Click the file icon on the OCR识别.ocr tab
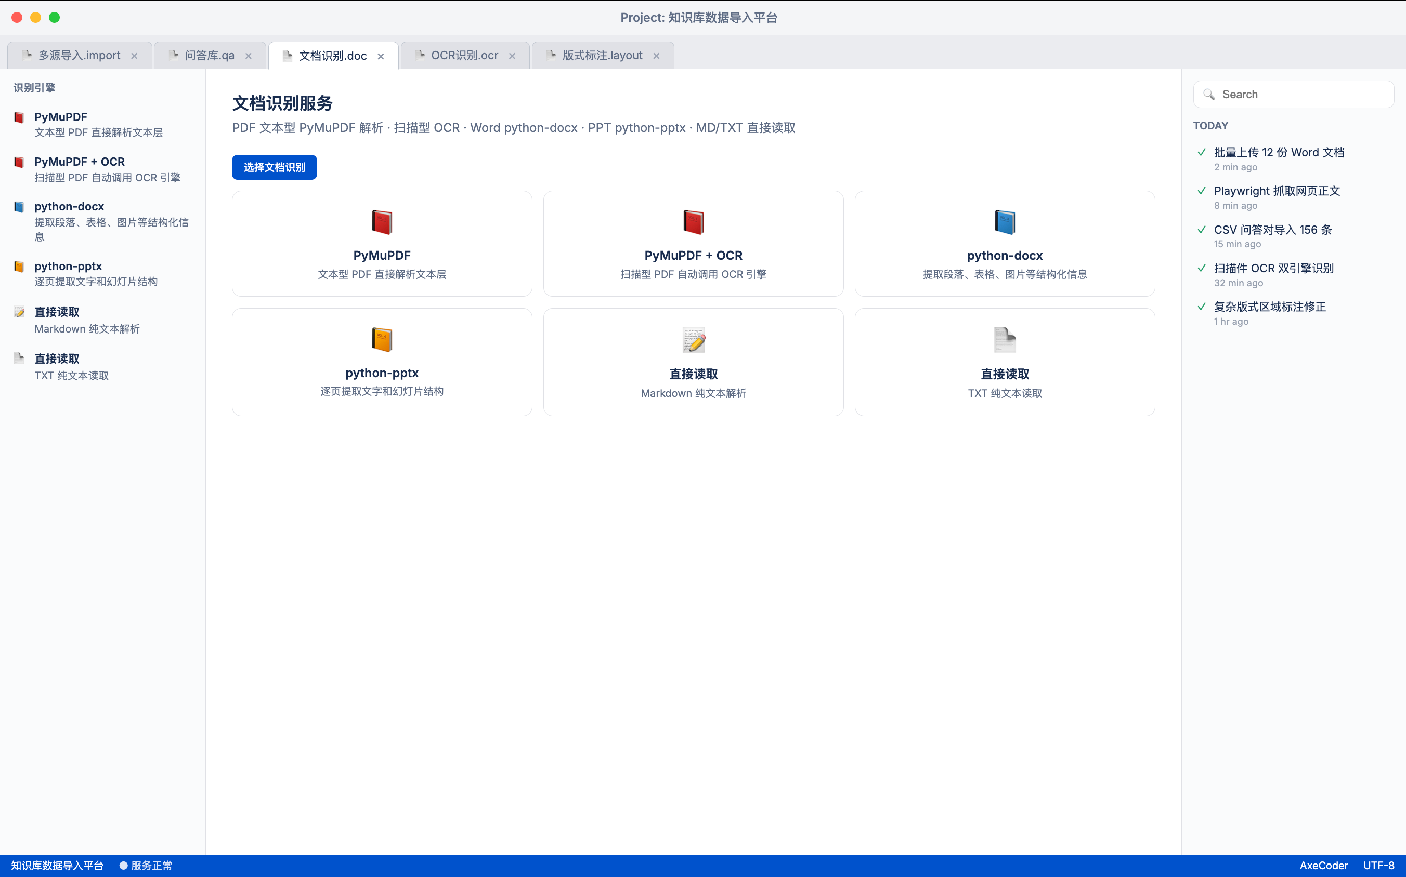The width and height of the screenshot is (1406, 877). 420,55
